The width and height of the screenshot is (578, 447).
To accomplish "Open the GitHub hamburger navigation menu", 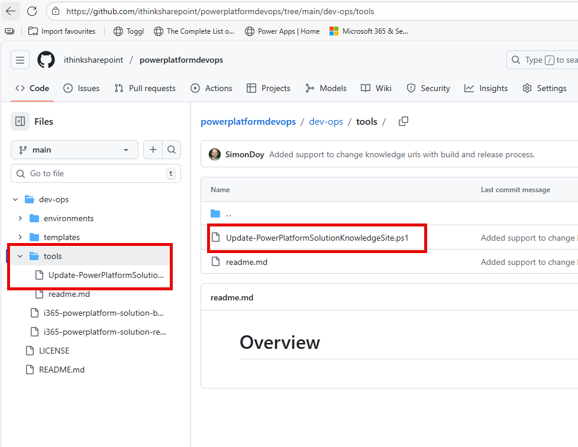I will [20, 60].
